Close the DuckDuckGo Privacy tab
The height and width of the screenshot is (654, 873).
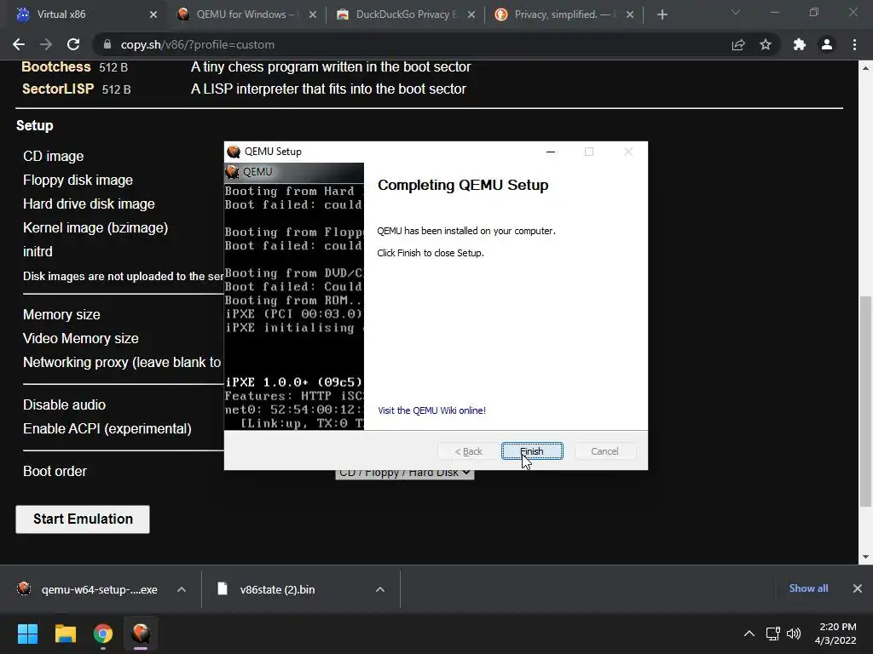click(471, 14)
